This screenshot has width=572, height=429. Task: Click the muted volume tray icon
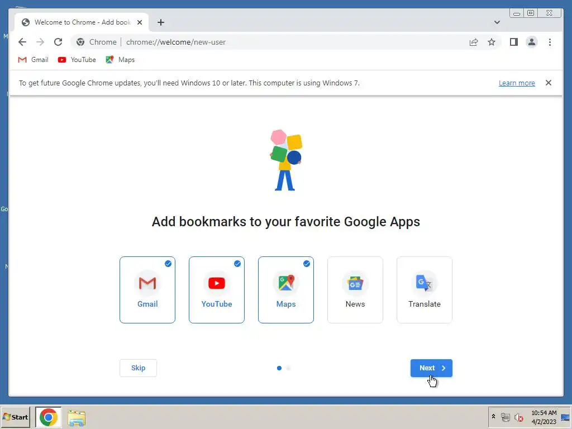click(x=518, y=417)
